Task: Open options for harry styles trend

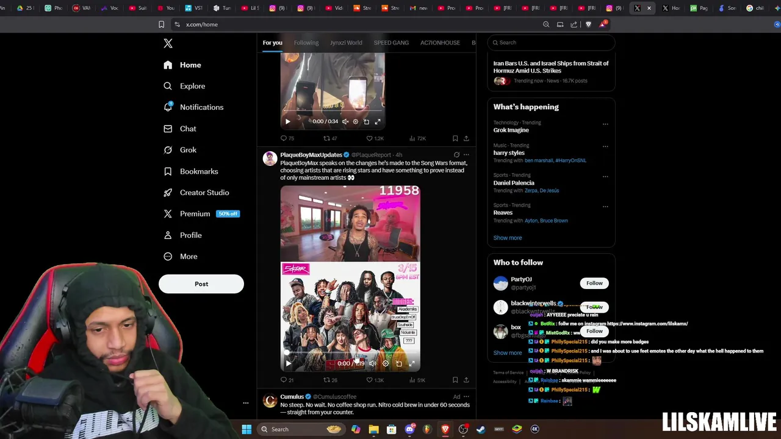Action: click(605, 146)
